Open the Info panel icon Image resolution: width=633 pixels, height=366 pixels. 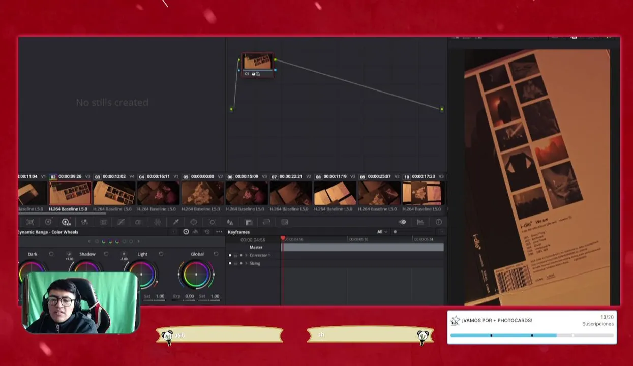[439, 222]
